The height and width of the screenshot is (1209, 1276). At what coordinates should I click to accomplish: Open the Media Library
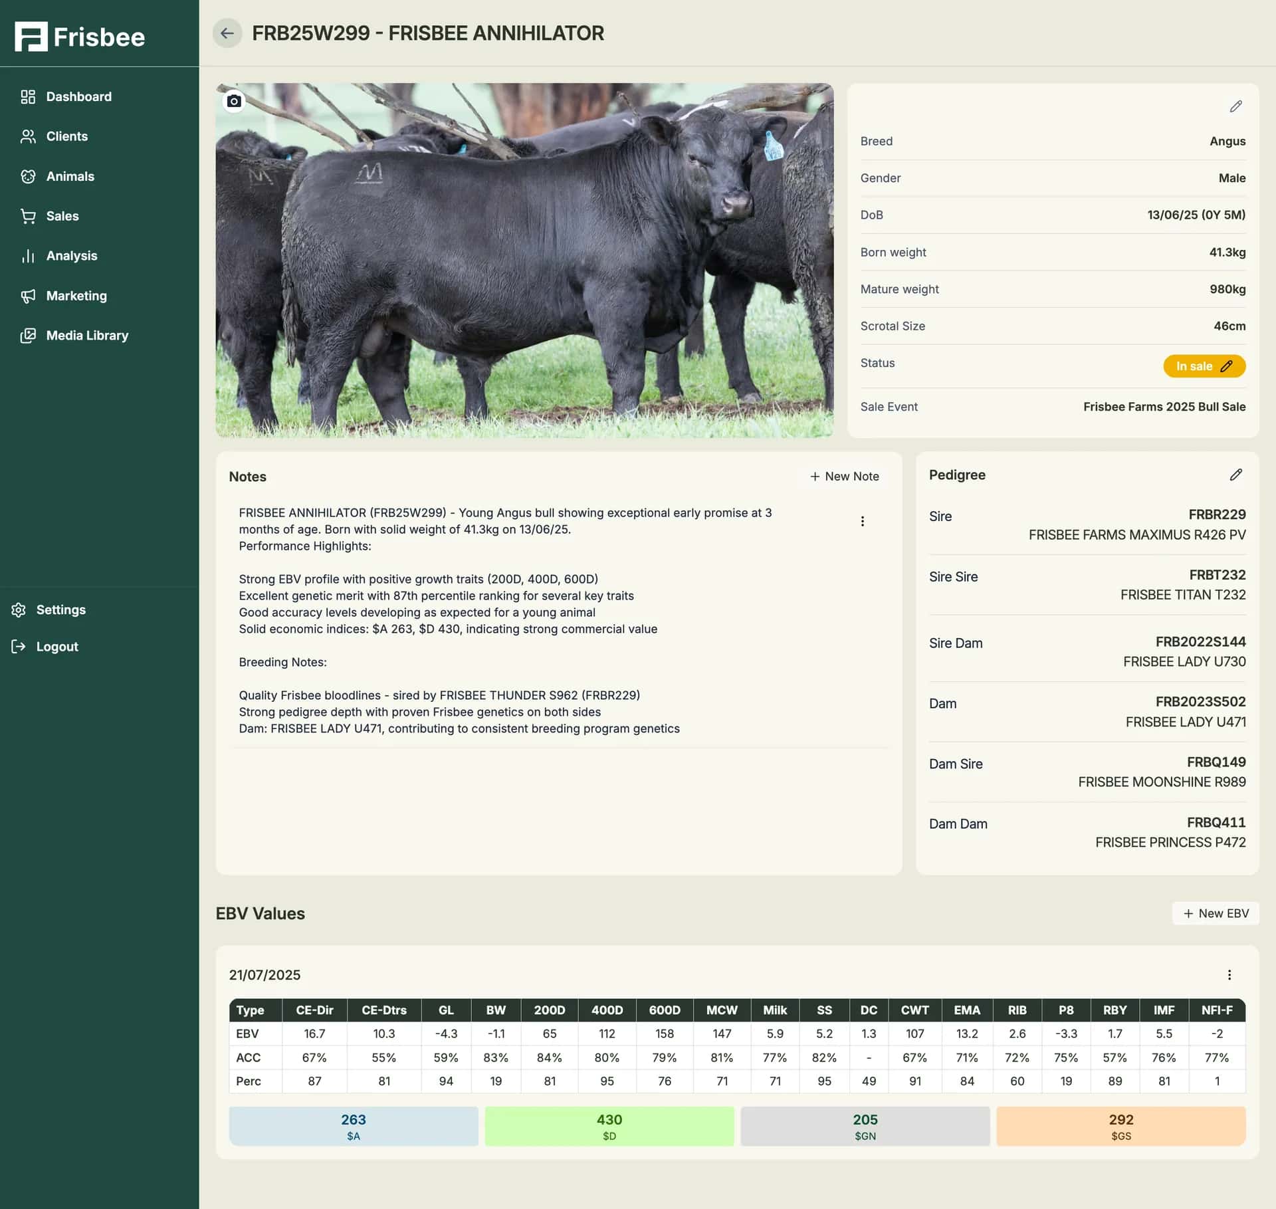point(87,335)
